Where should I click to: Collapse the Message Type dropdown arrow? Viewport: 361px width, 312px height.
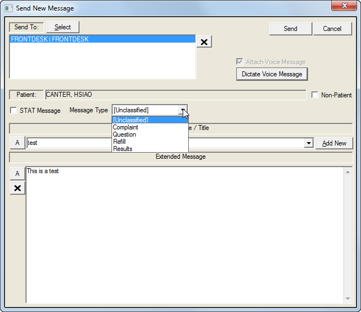183,110
